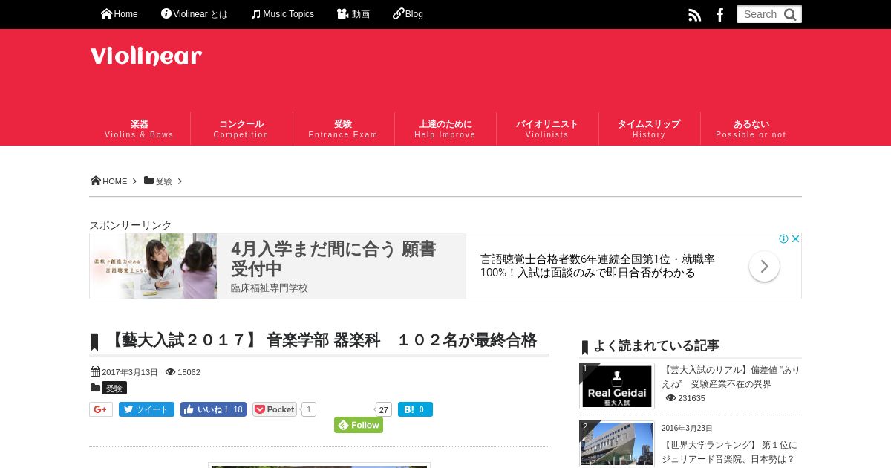Select the 楽器 Violins & Bows tab
Screen dimensions: 891x468
coord(140,129)
